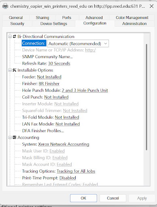This screenshot has width=157, height=207.
Task: Open SNMP Community Name settings
Action: tap(47, 57)
